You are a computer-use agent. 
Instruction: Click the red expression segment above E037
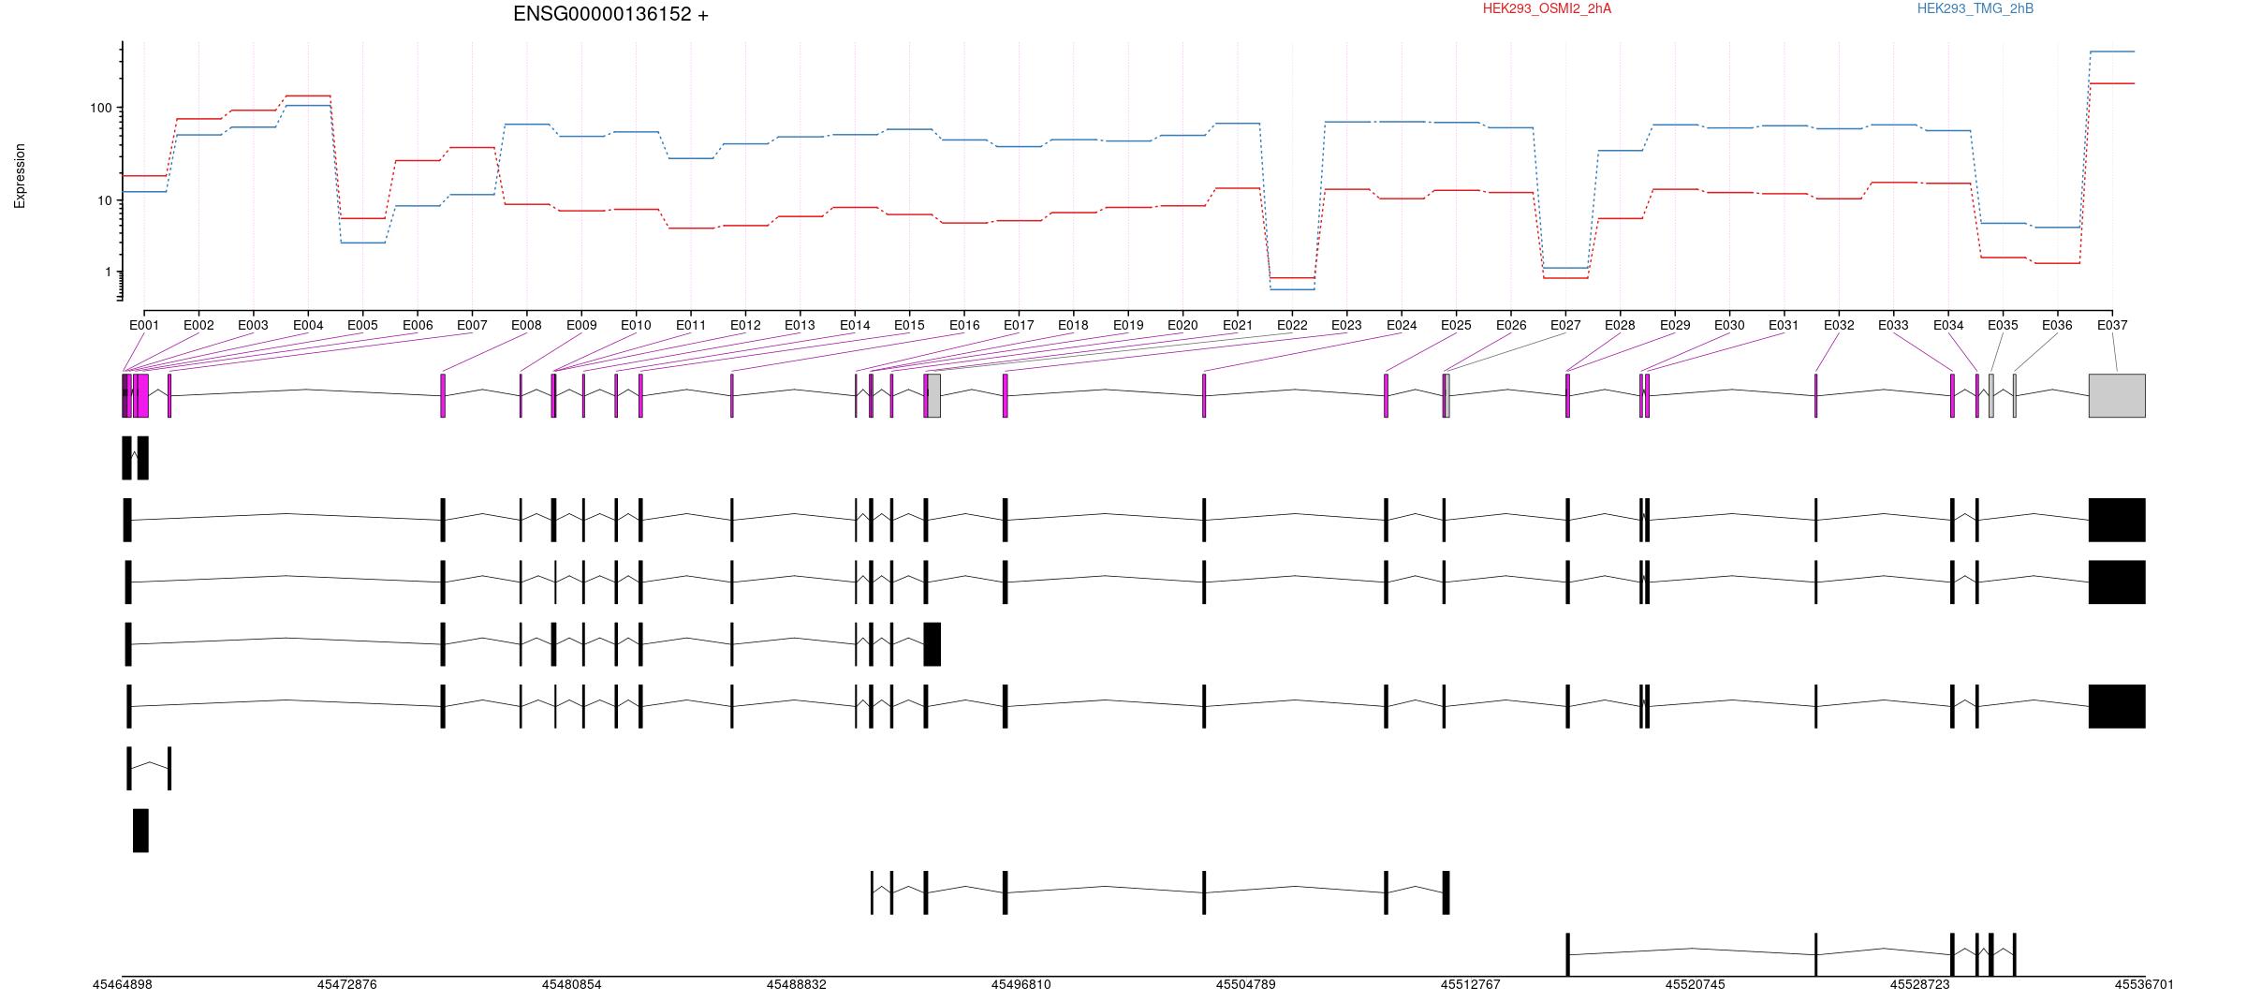tap(2112, 83)
